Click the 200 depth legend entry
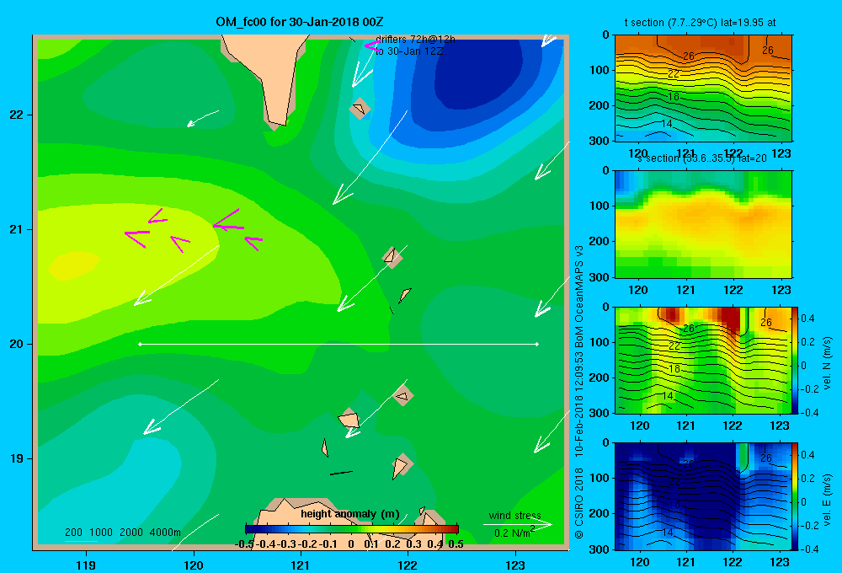Screen dimensions: 842x573 click(x=73, y=533)
